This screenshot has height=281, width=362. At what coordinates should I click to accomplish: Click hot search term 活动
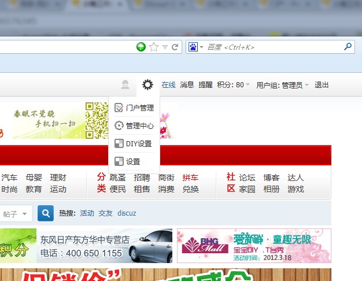(87, 213)
